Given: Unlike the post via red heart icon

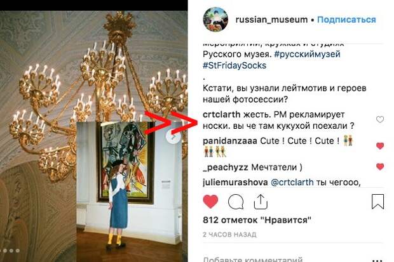Looking at the screenshot, I should coord(210,202).
